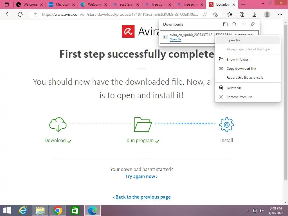Viewport: 288px width, 216px height.
Task: Search downloads with the magnifier icon
Action: [x=235, y=24]
